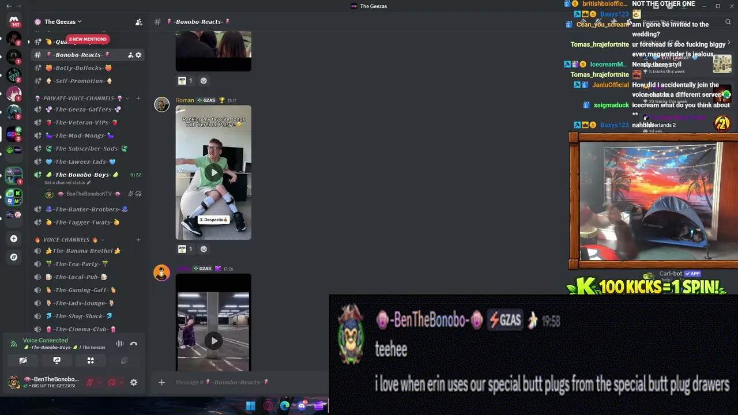Select the Bonobo-Reacts text channel

[88, 55]
